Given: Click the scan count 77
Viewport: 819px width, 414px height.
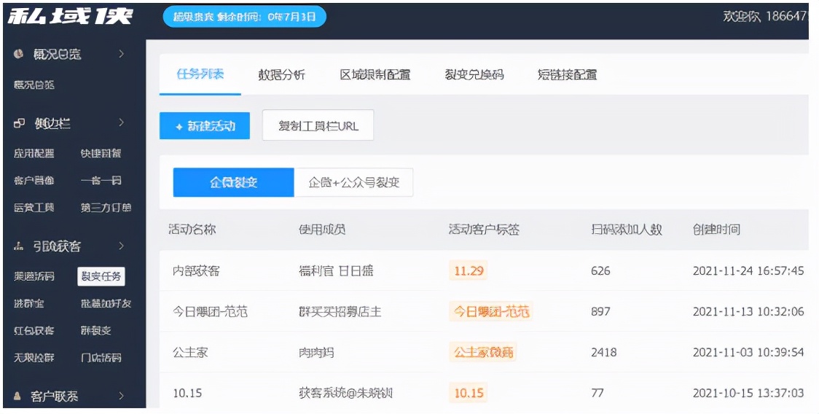Looking at the screenshot, I should coord(597,393).
